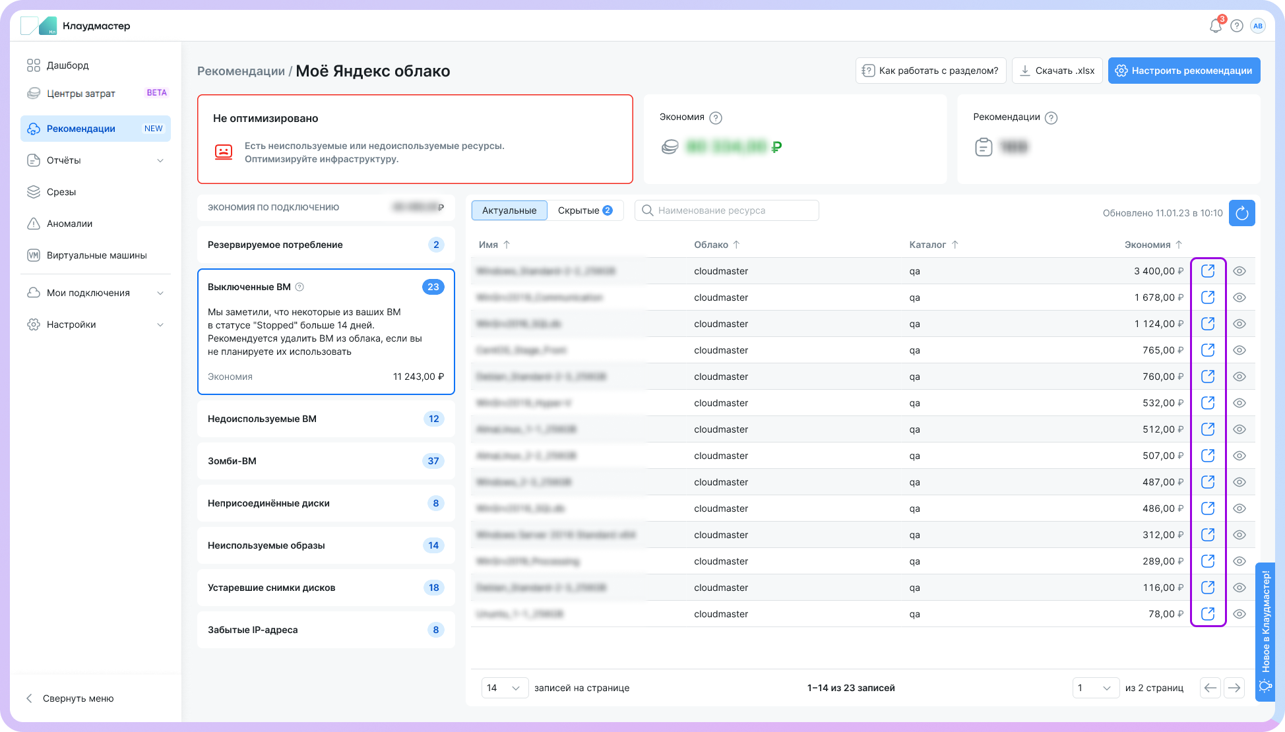The image size is (1285, 732).
Task: Open Виртуальные машины in sidebar
Action: click(96, 255)
